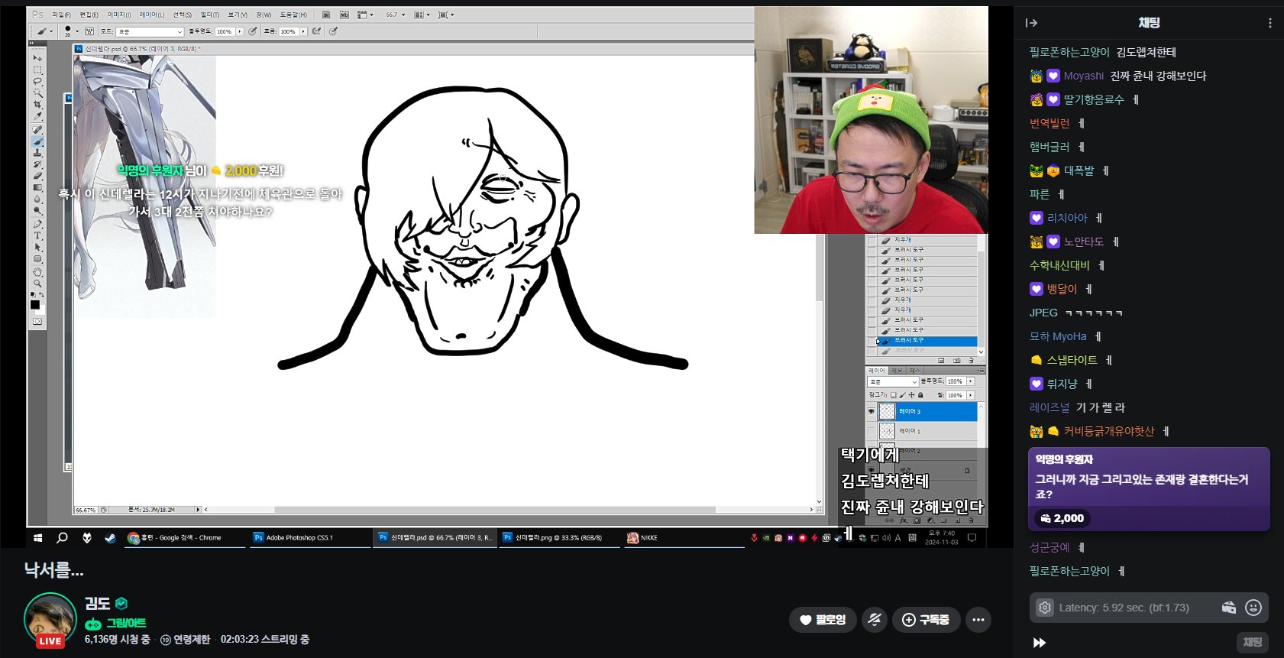The image size is (1284, 658).
Task: Open the 필터(T) menu
Action: click(210, 15)
